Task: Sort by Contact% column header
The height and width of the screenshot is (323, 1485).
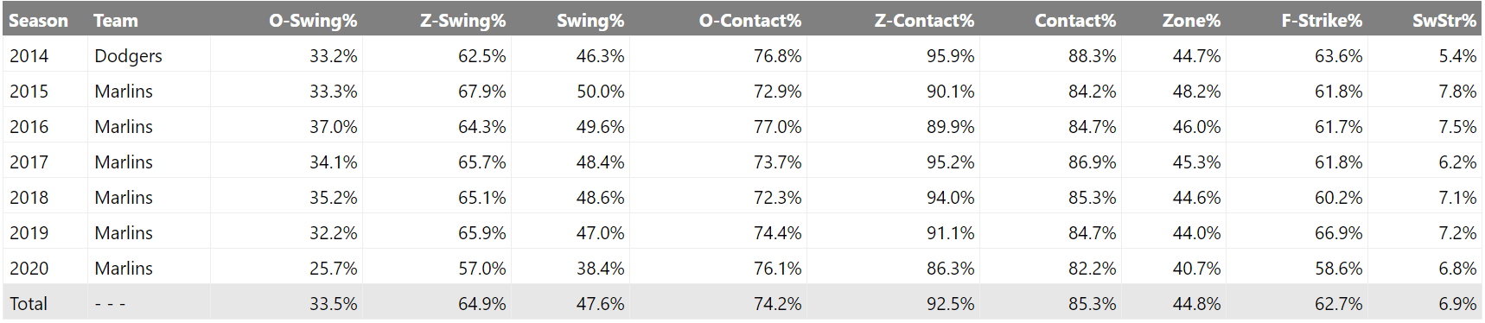Action: [1075, 21]
